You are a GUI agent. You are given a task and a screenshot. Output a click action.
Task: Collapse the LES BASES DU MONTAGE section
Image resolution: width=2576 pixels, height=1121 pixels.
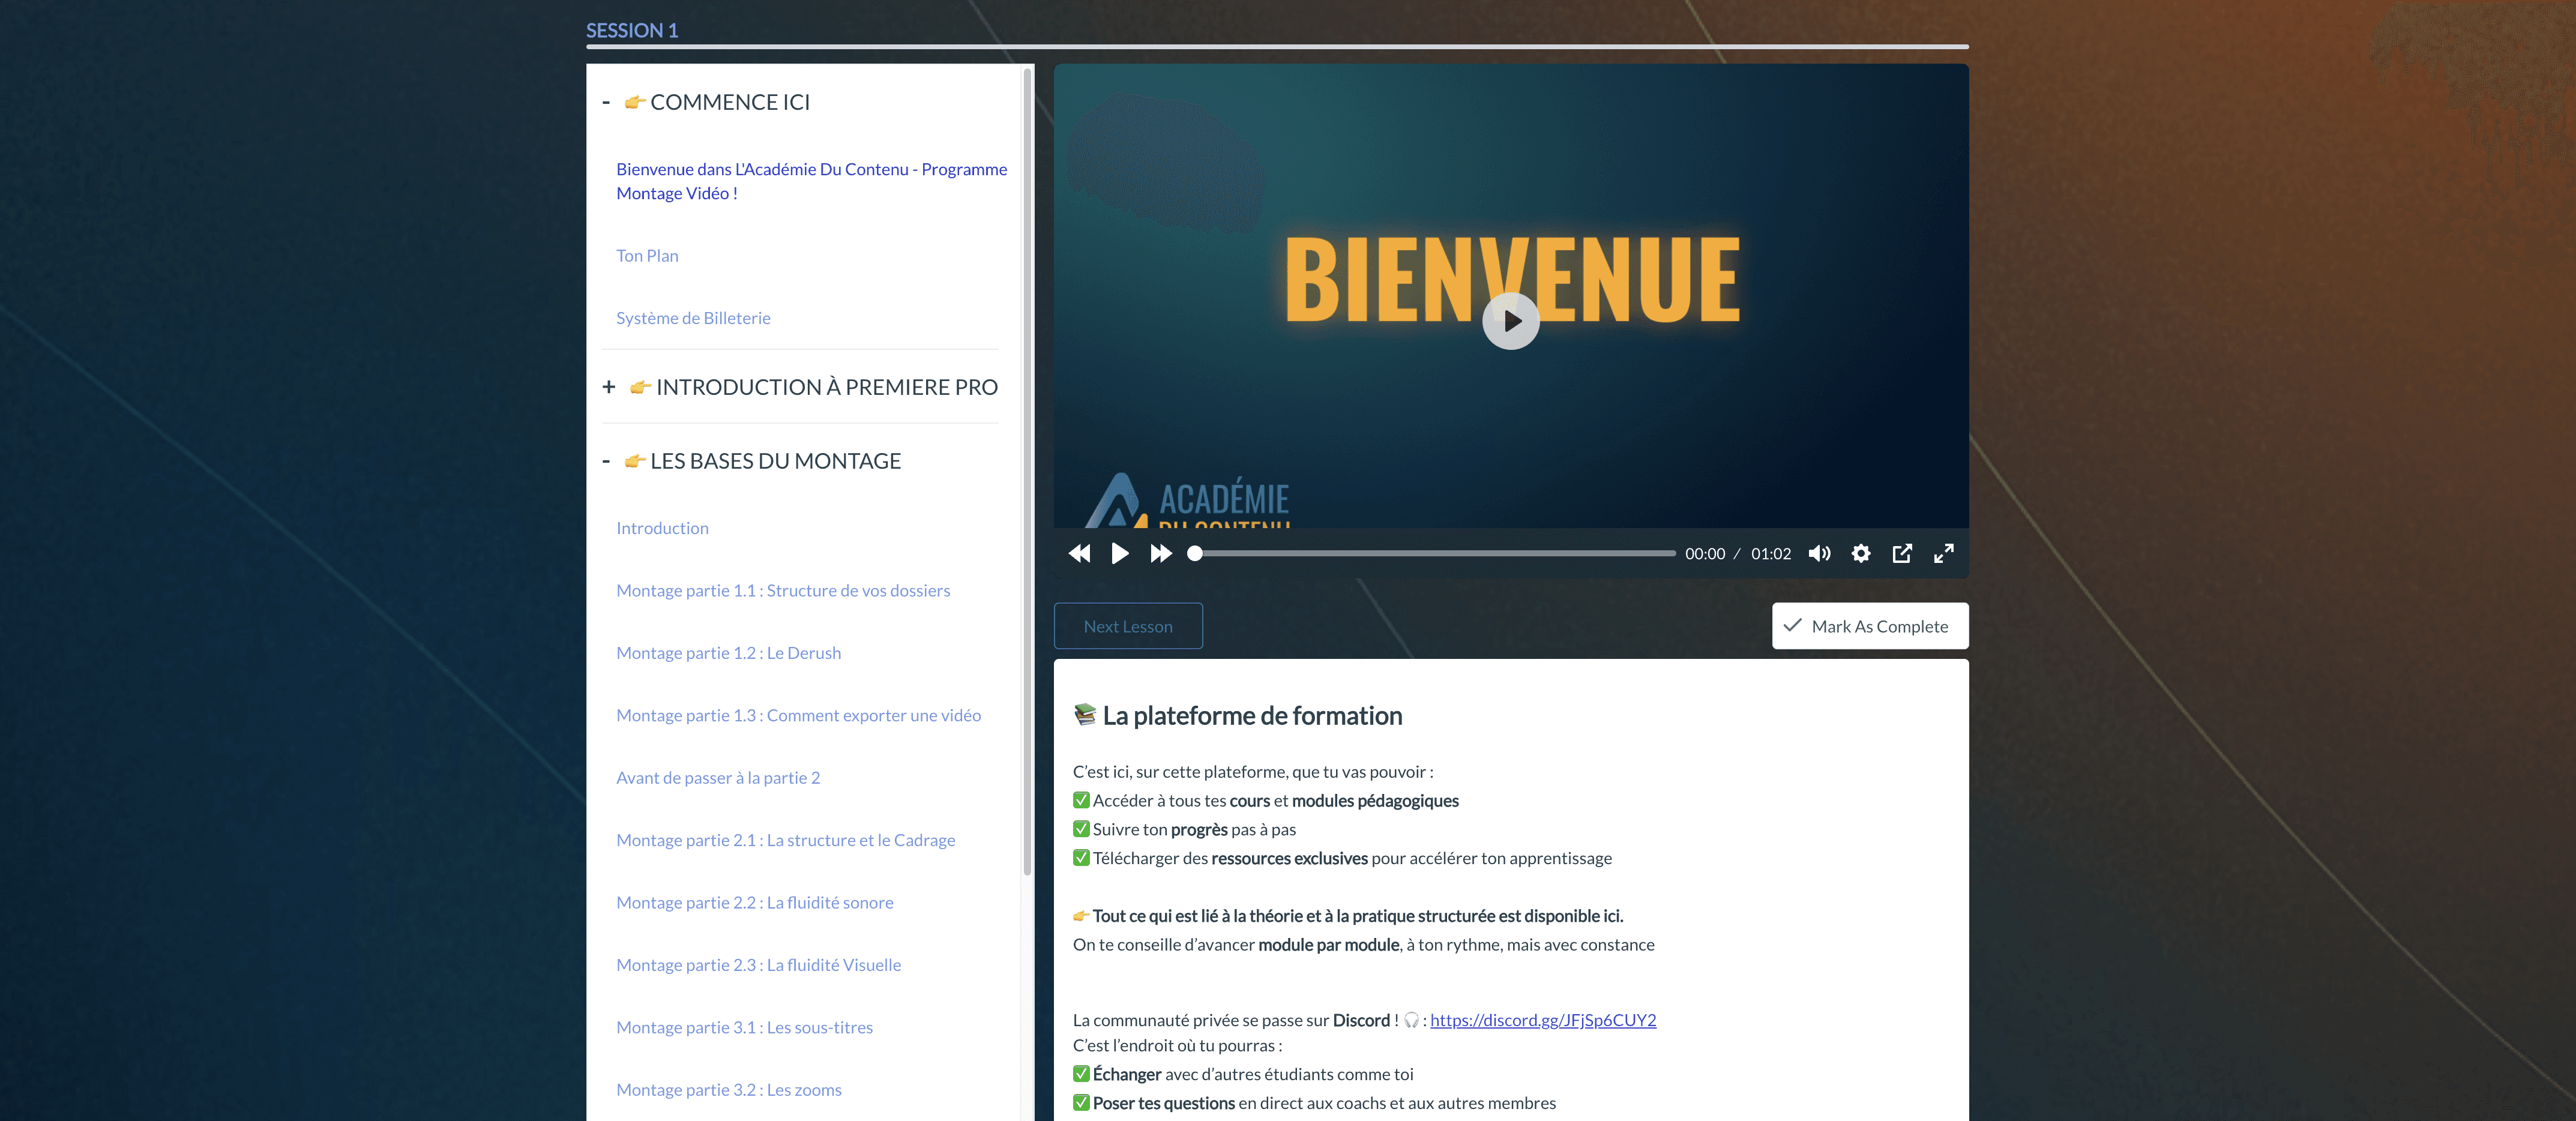pyautogui.click(x=606, y=461)
